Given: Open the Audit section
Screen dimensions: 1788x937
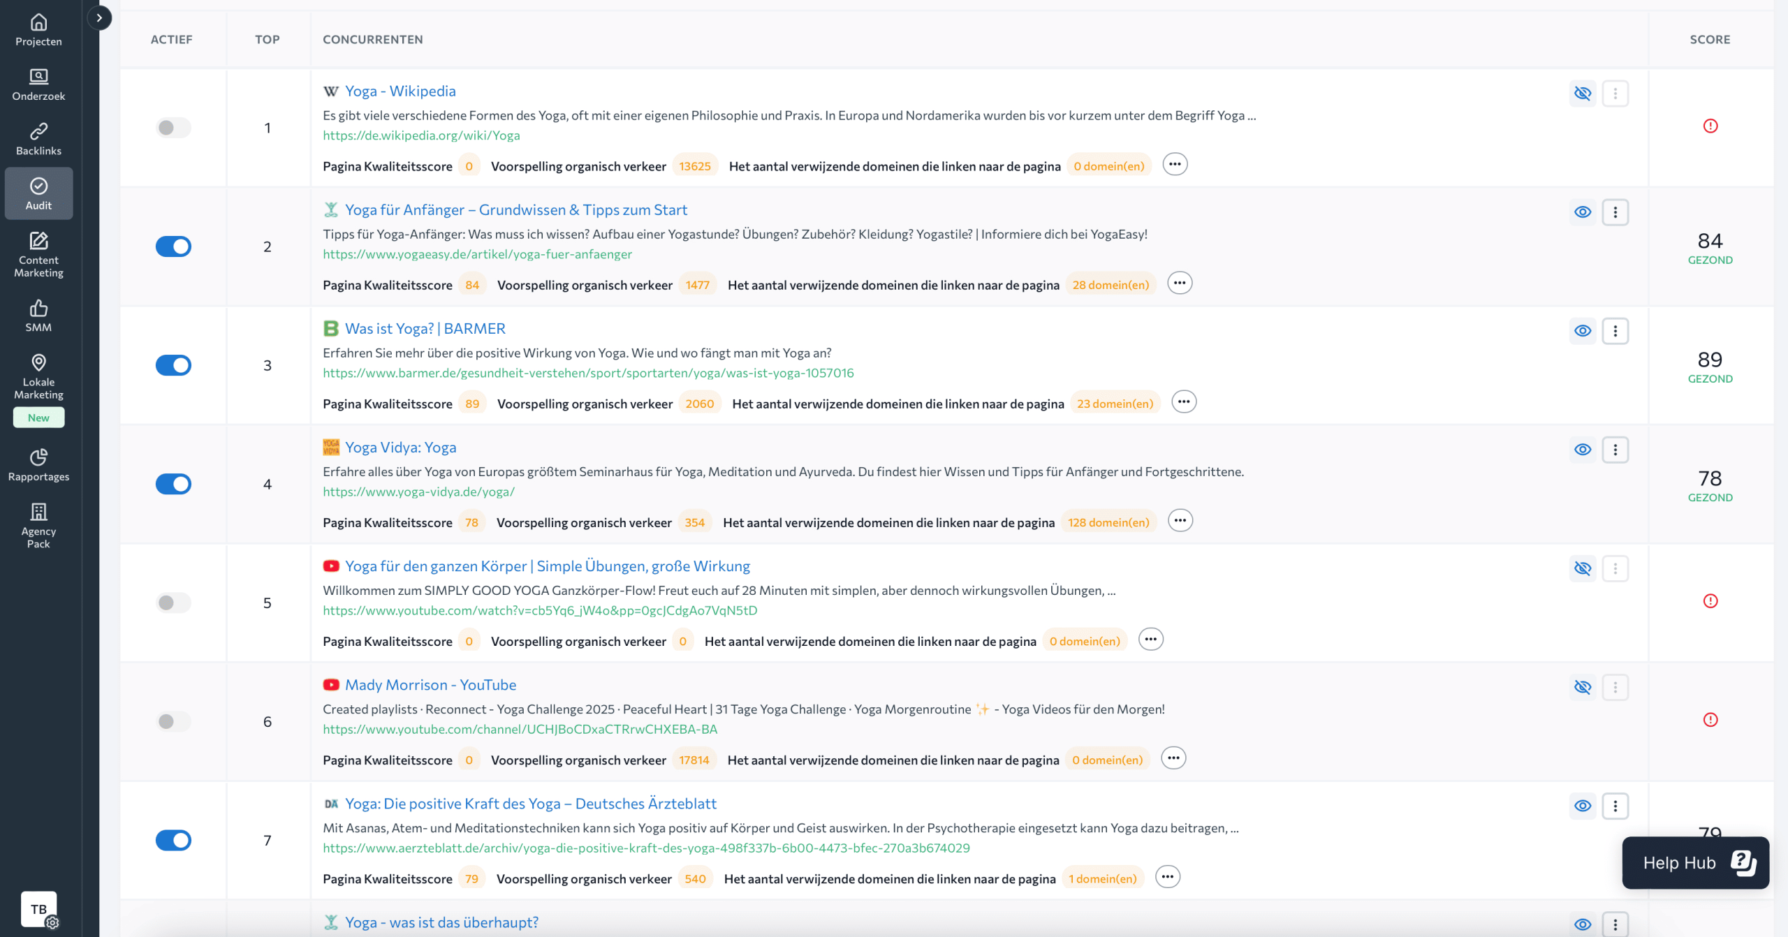Looking at the screenshot, I should [38, 193].
